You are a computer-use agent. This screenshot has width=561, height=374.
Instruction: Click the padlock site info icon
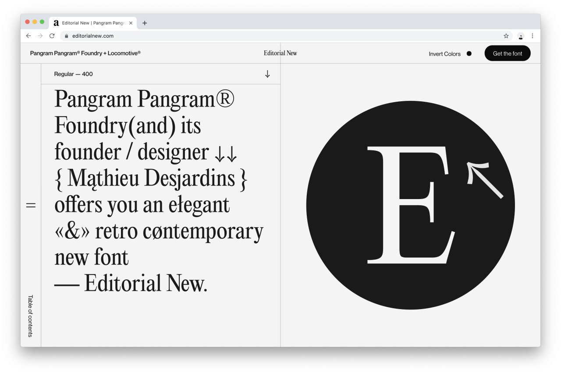tap(67, 36)
